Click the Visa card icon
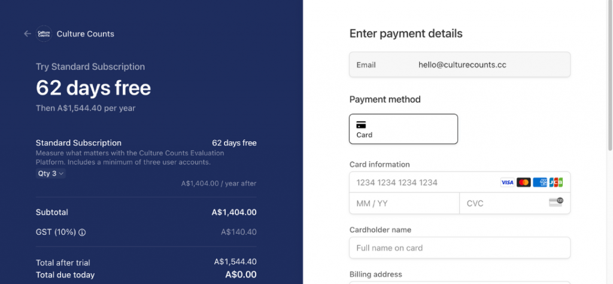Screen dimensions: 613x284 507,182
